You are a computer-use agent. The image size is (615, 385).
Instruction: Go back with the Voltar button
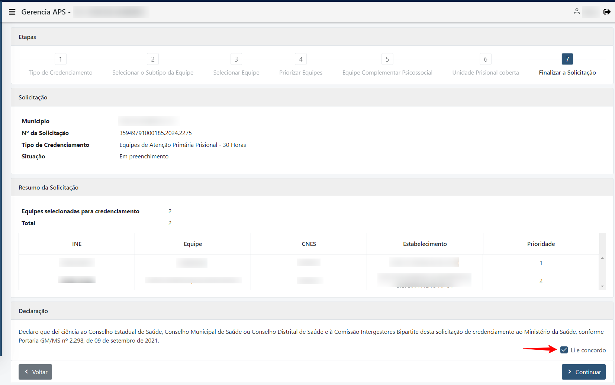[35, 372]
